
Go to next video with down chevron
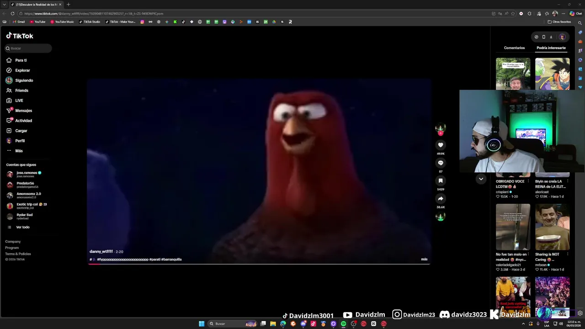coord(481,179)
